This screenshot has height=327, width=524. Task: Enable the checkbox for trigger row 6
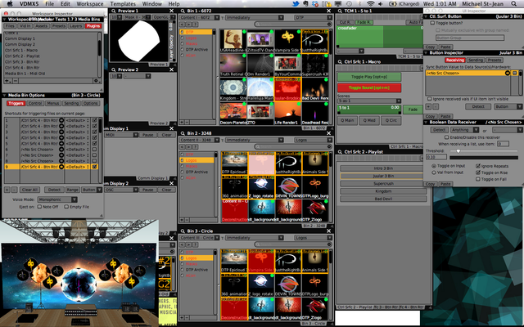pos(95,149)
